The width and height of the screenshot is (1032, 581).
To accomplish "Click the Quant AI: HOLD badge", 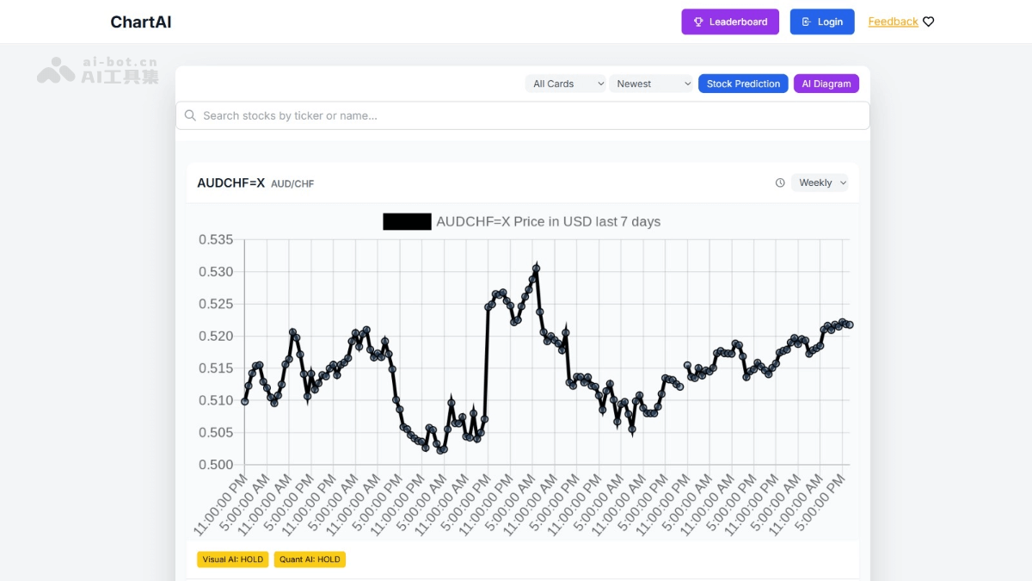I will coord(310,559).
